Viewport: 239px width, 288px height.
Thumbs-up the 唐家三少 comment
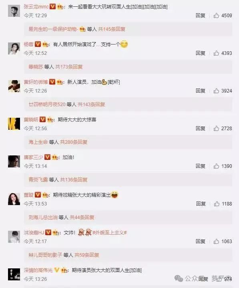pos(216,166)
